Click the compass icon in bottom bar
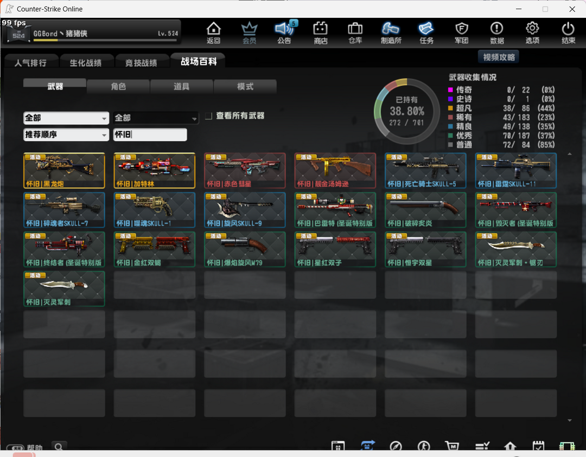The width and height of the screenshot is (586, 457). coord(396,446)
